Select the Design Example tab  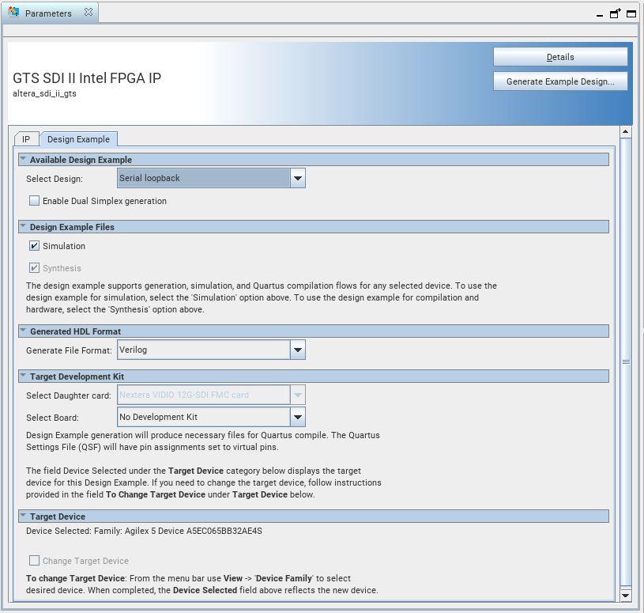[x=78, y=139]
